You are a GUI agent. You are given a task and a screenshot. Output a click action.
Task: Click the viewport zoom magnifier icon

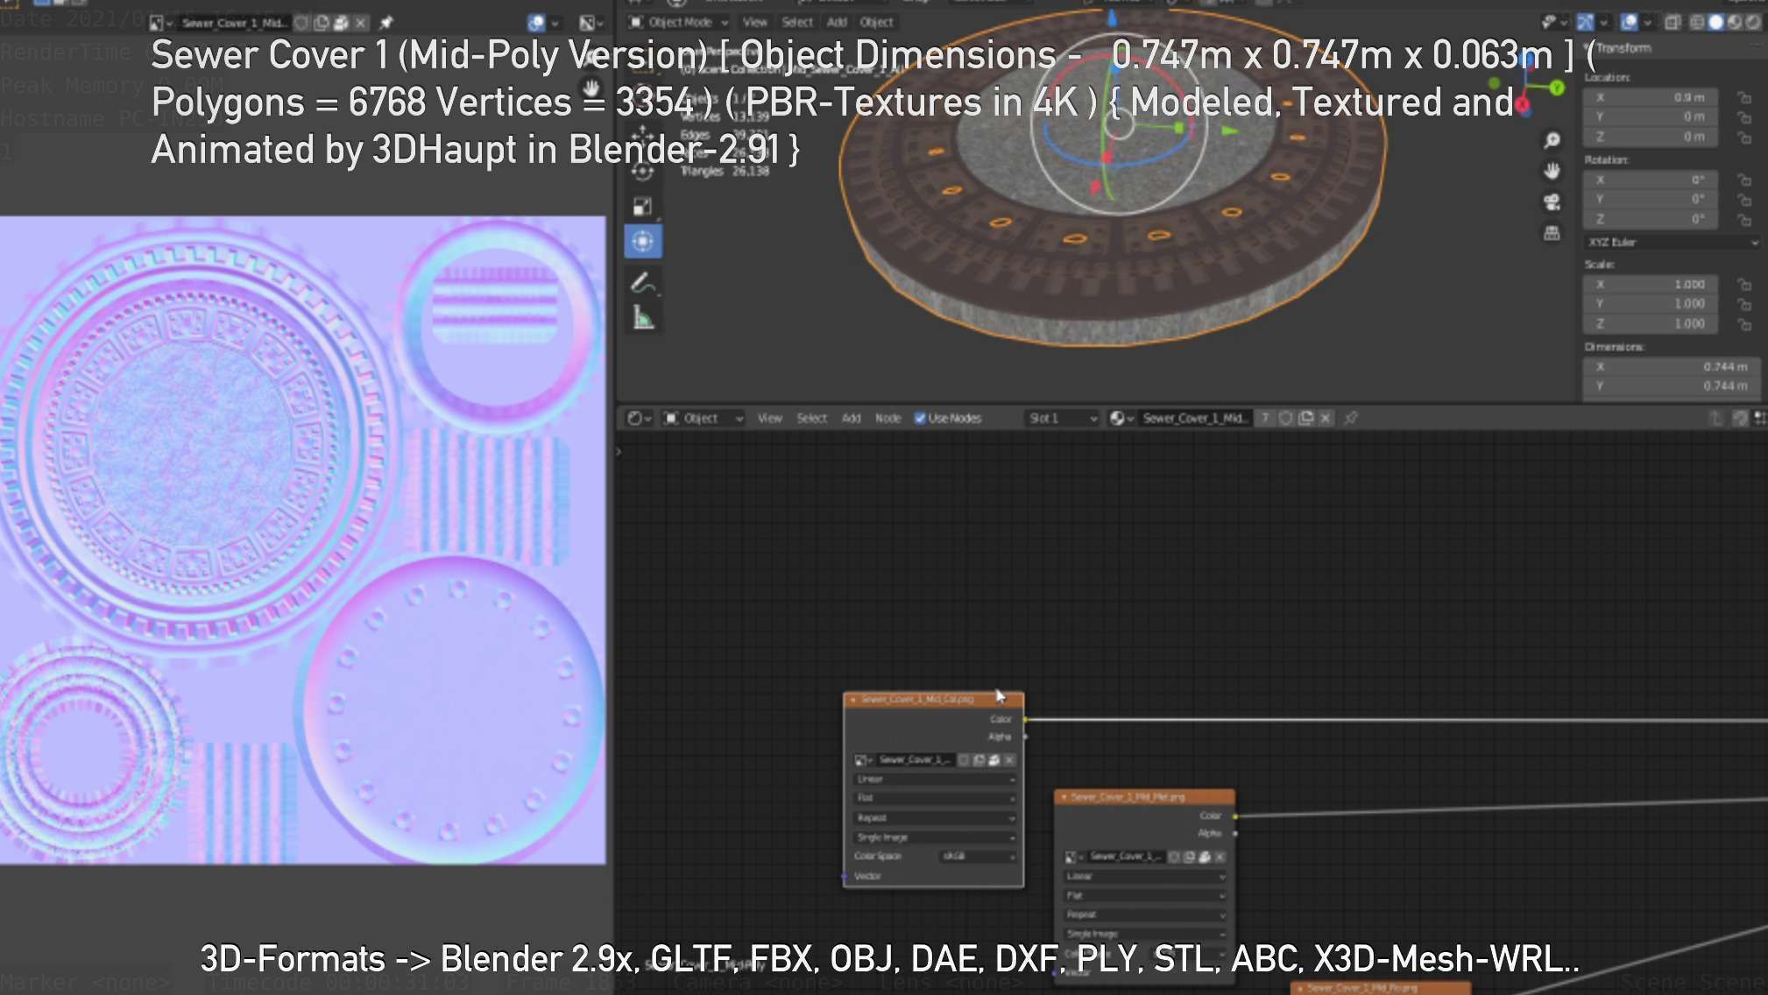1552,140
